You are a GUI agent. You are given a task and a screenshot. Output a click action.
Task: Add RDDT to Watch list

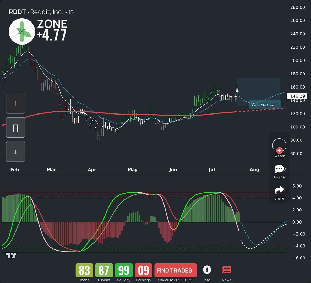pyautogui.click(x=279, y=148)
